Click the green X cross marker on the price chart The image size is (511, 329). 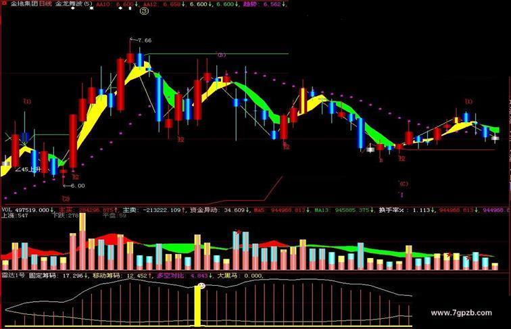pos(8,137)
